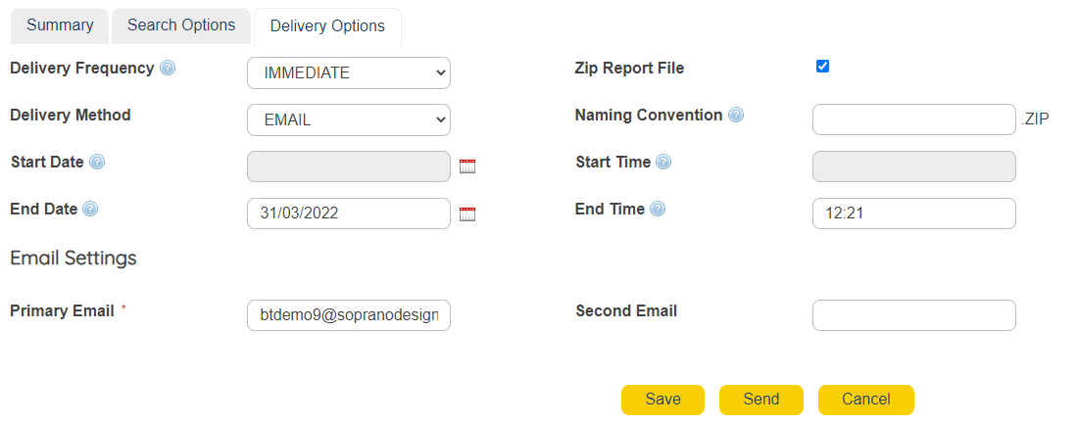This screenshot has height=425, width=1078.
Task: Click the Send button
Action: [760, 400]
